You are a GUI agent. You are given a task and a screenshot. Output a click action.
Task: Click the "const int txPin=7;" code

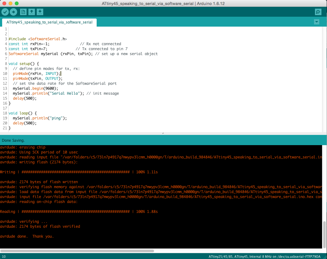(28, 49)
